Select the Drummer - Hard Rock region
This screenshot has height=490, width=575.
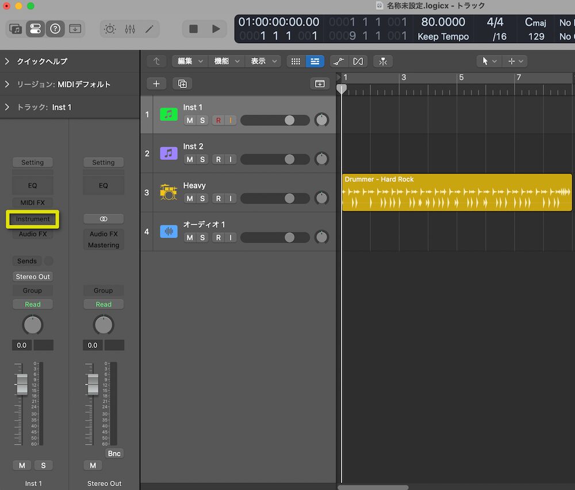(x=457, y=192)
